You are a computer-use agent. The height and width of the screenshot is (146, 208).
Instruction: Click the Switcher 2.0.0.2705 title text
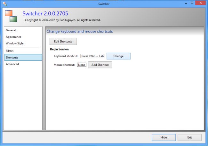click(x=45, y=13)
